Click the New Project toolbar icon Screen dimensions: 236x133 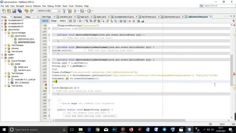tap(9, 11)
